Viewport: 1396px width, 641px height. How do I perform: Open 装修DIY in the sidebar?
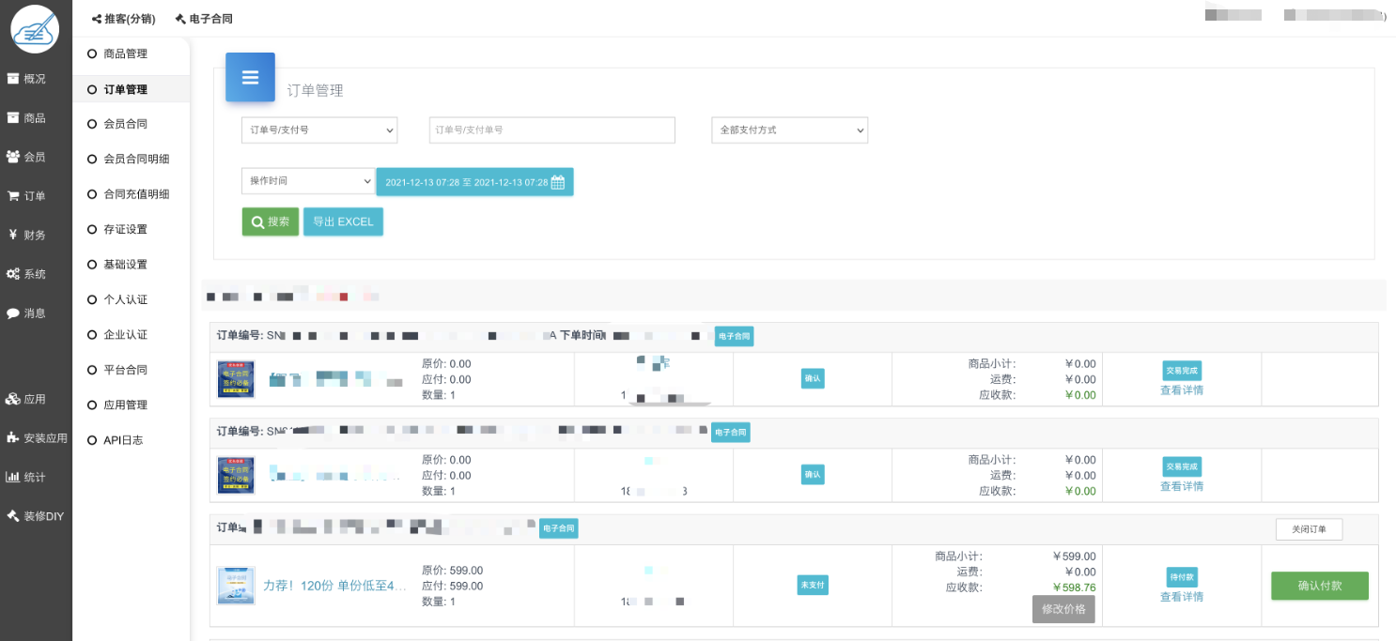[35, 516]
